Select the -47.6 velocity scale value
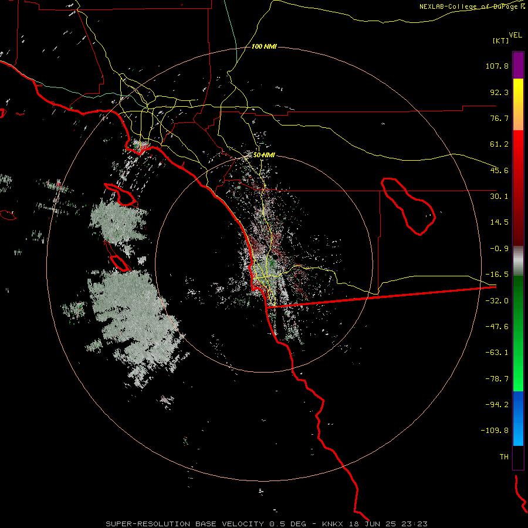 point(497,327)
